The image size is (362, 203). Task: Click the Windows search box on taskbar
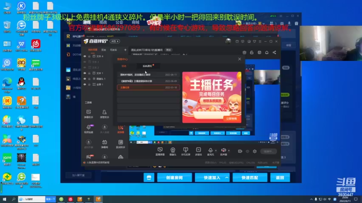[x=32, y=199]
